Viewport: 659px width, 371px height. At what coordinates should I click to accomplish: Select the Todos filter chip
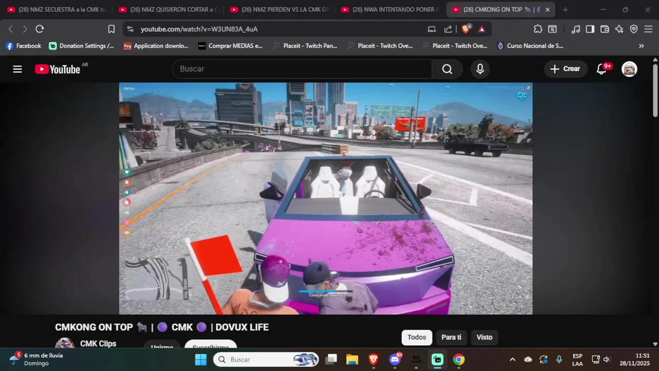coord(417,338)
